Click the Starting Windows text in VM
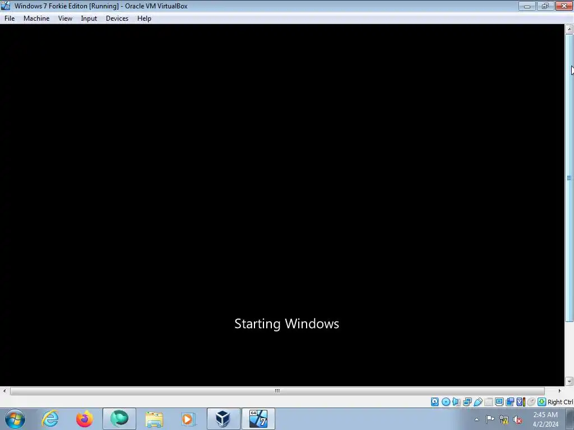Image resolution: width=574 pixels, height=430 pixels. pos(286,324)
